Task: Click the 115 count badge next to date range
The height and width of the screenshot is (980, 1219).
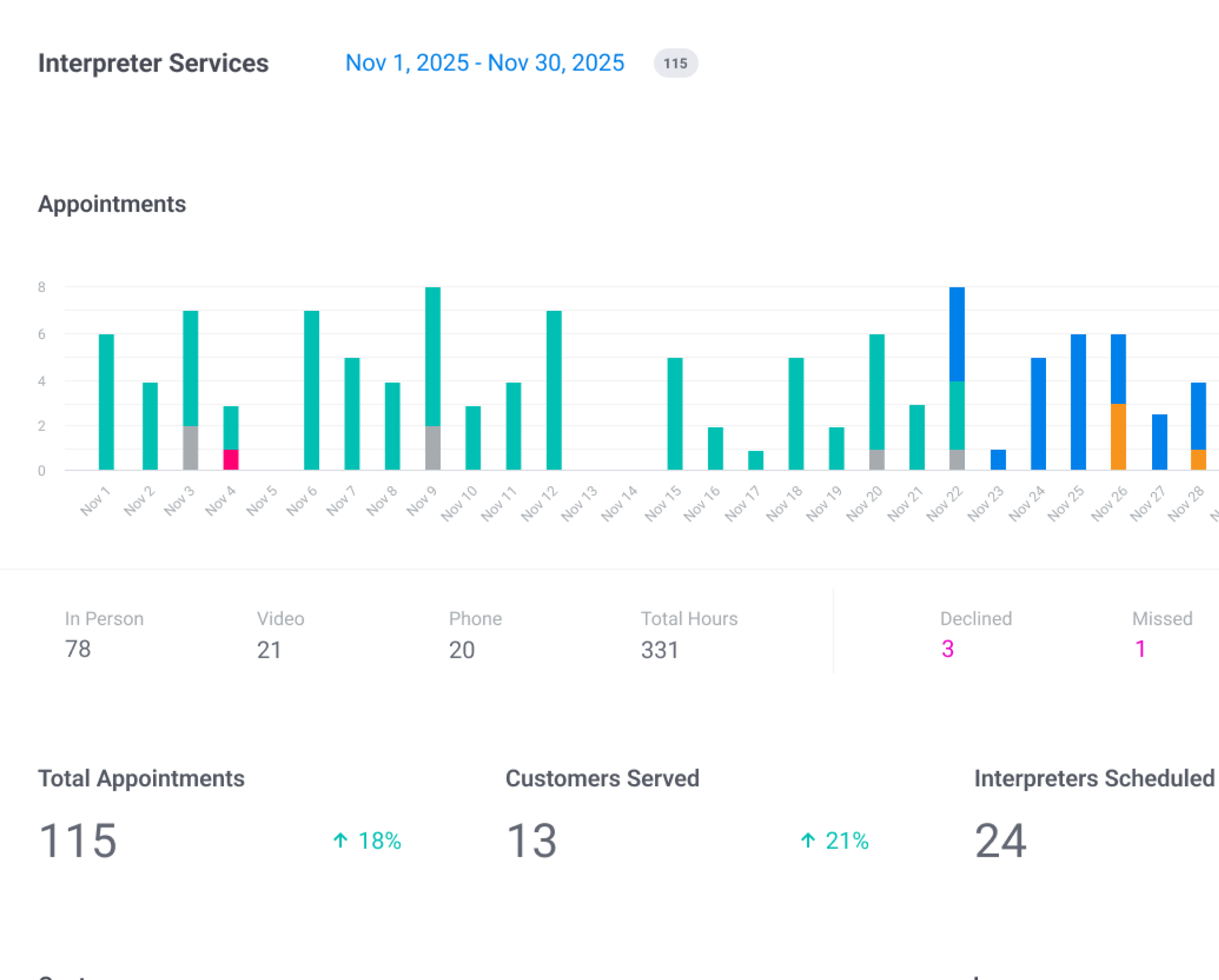Action: 676,63
